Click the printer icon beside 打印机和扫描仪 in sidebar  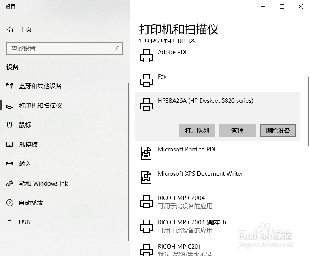[x=10, y=105]
